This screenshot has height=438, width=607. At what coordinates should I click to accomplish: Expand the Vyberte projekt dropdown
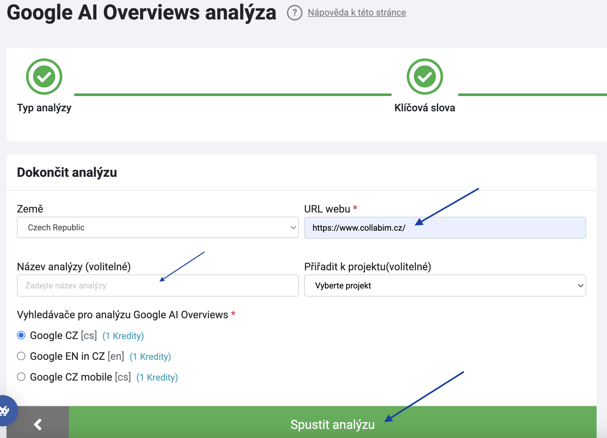445,286
